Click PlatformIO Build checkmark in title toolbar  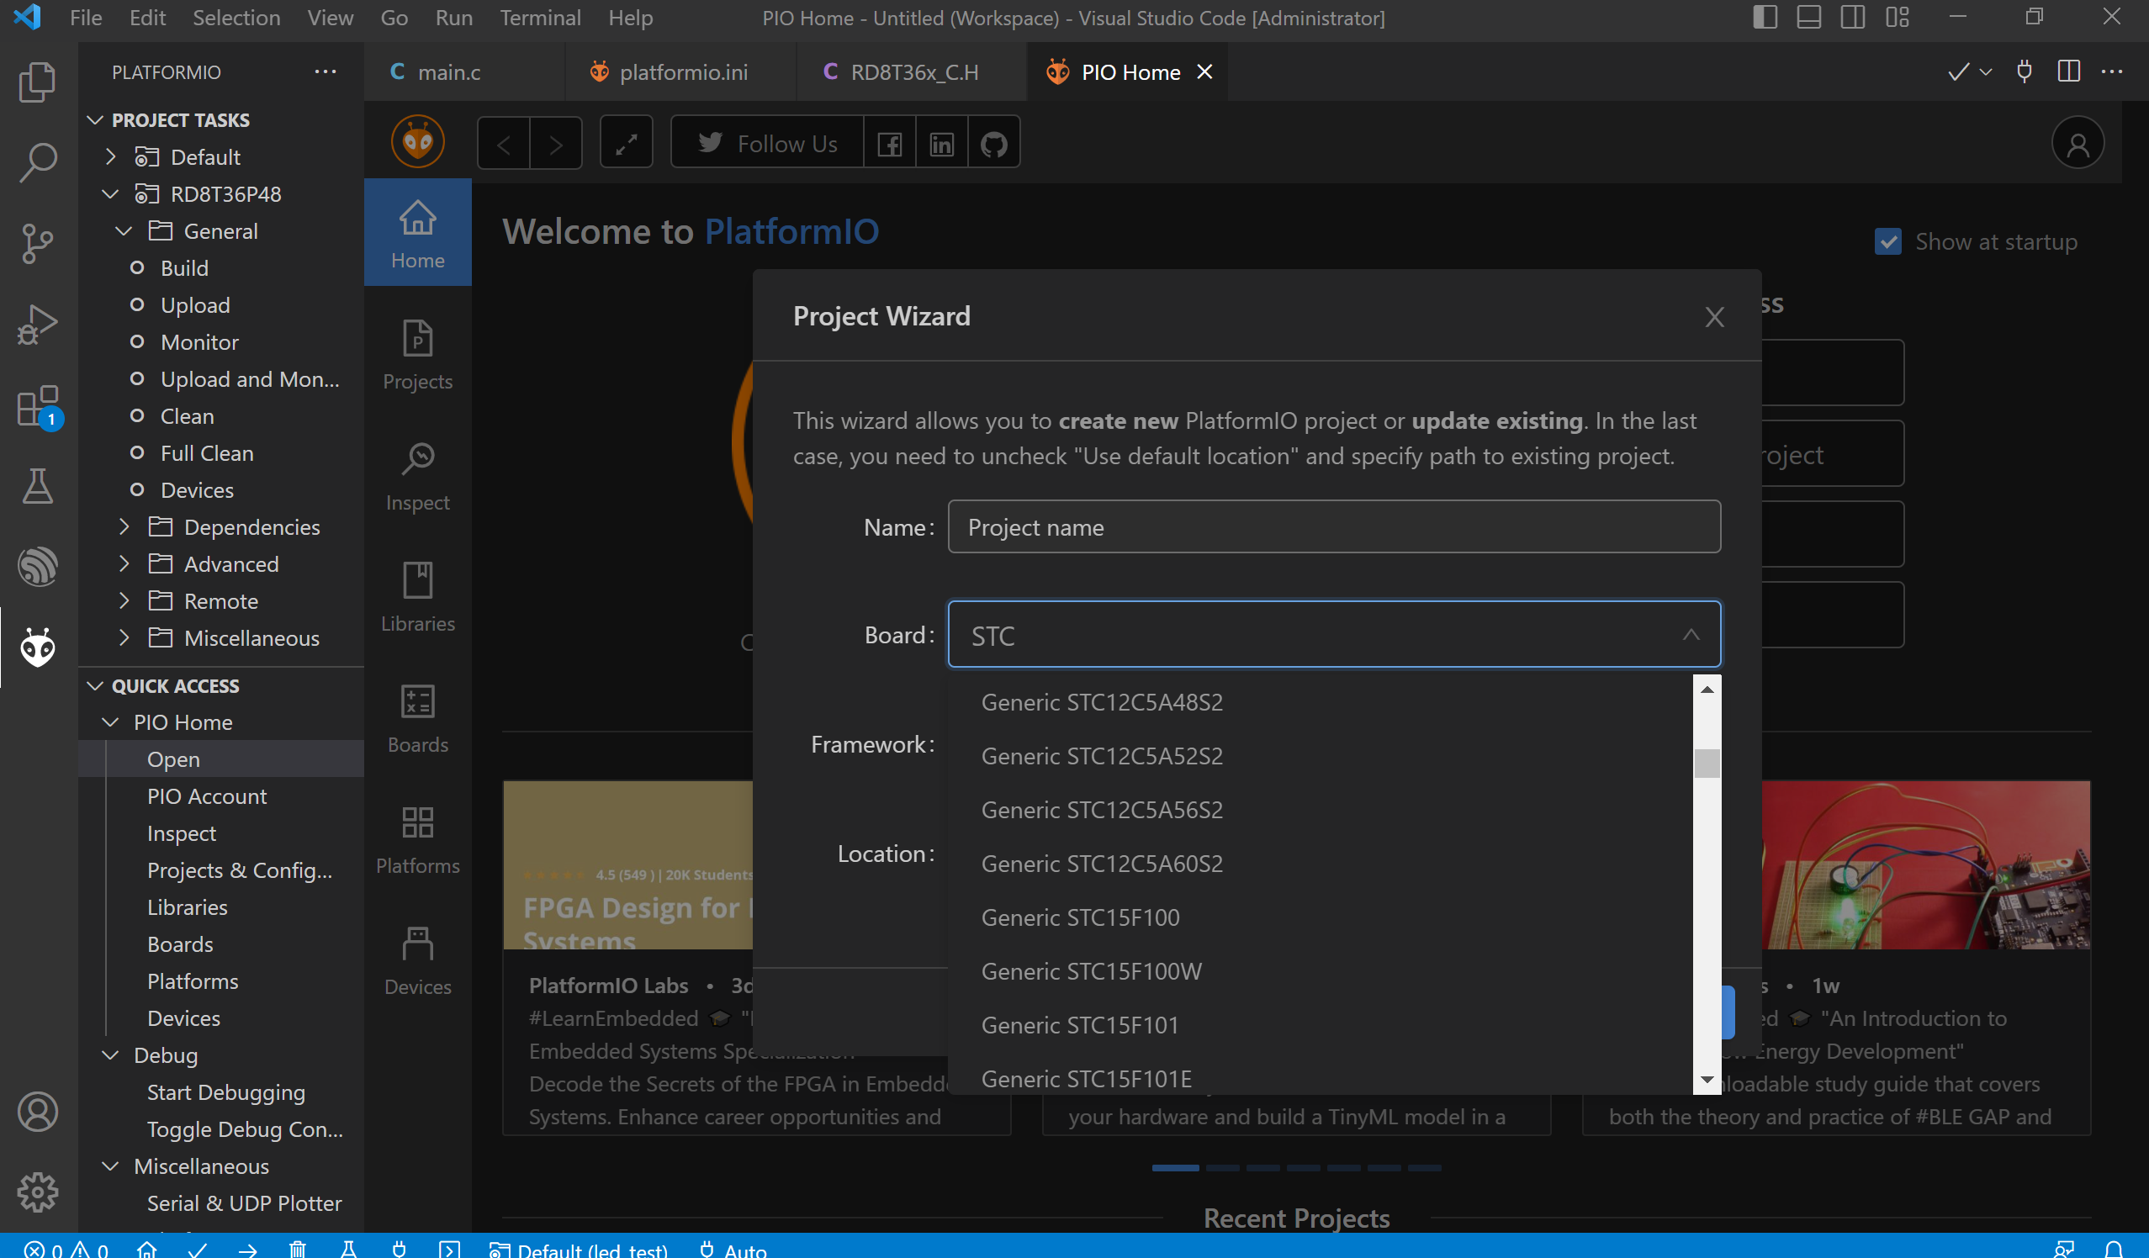coord(1958,72)
